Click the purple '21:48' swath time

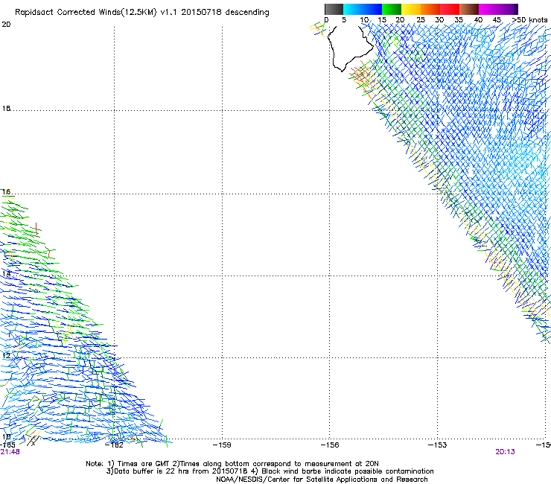pos(10,452)
